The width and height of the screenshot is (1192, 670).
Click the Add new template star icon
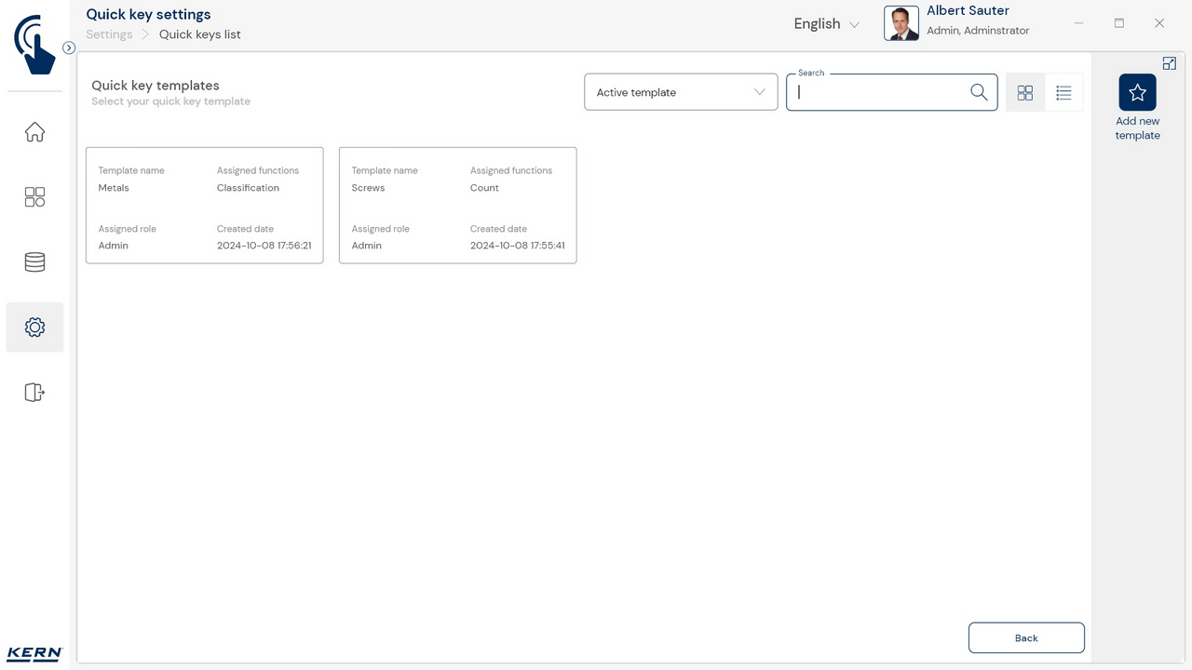tap(1137, 93)
